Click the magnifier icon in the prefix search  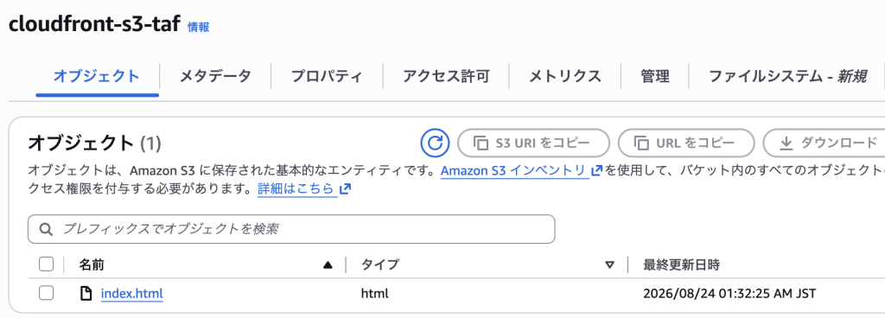(x=47, y=230)
